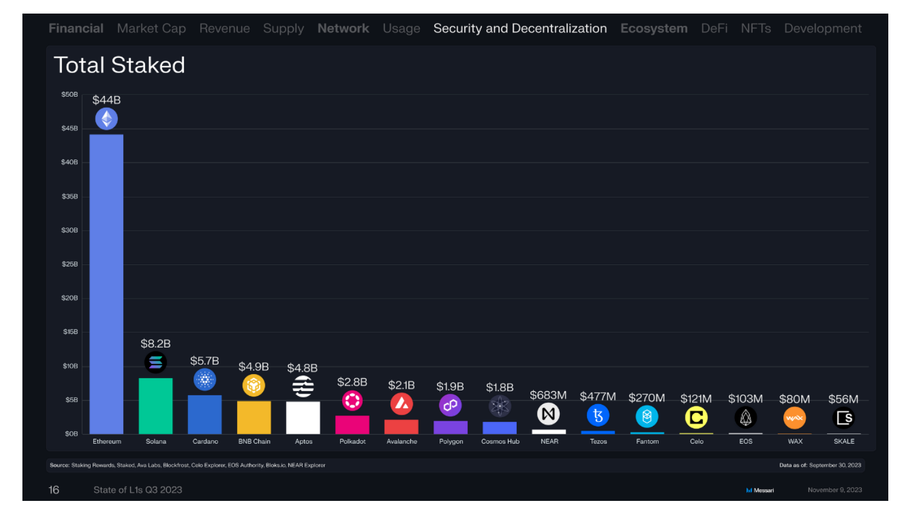The width and height of the screenshot is (906, 518).
Task: Click the NEAR logo icon
Action: tap(549, 414)
